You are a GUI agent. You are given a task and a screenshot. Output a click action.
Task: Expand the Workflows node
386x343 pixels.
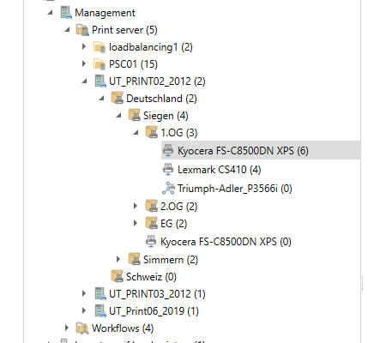tap(67, 328)
